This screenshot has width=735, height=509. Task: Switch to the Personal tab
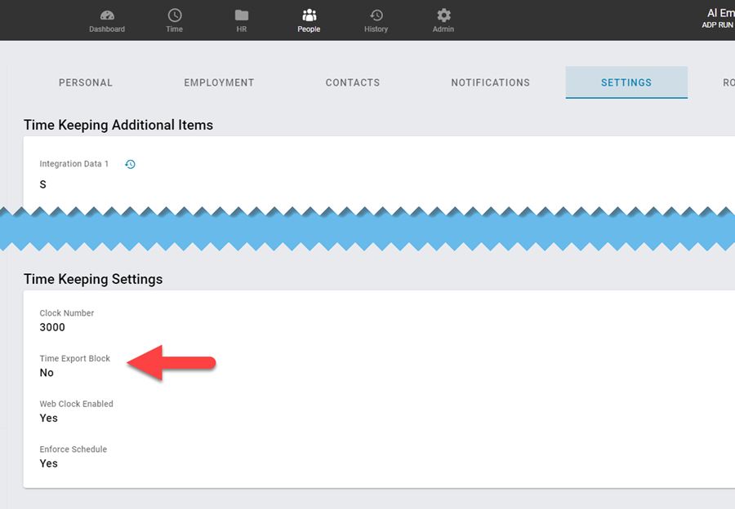point(85,82)
